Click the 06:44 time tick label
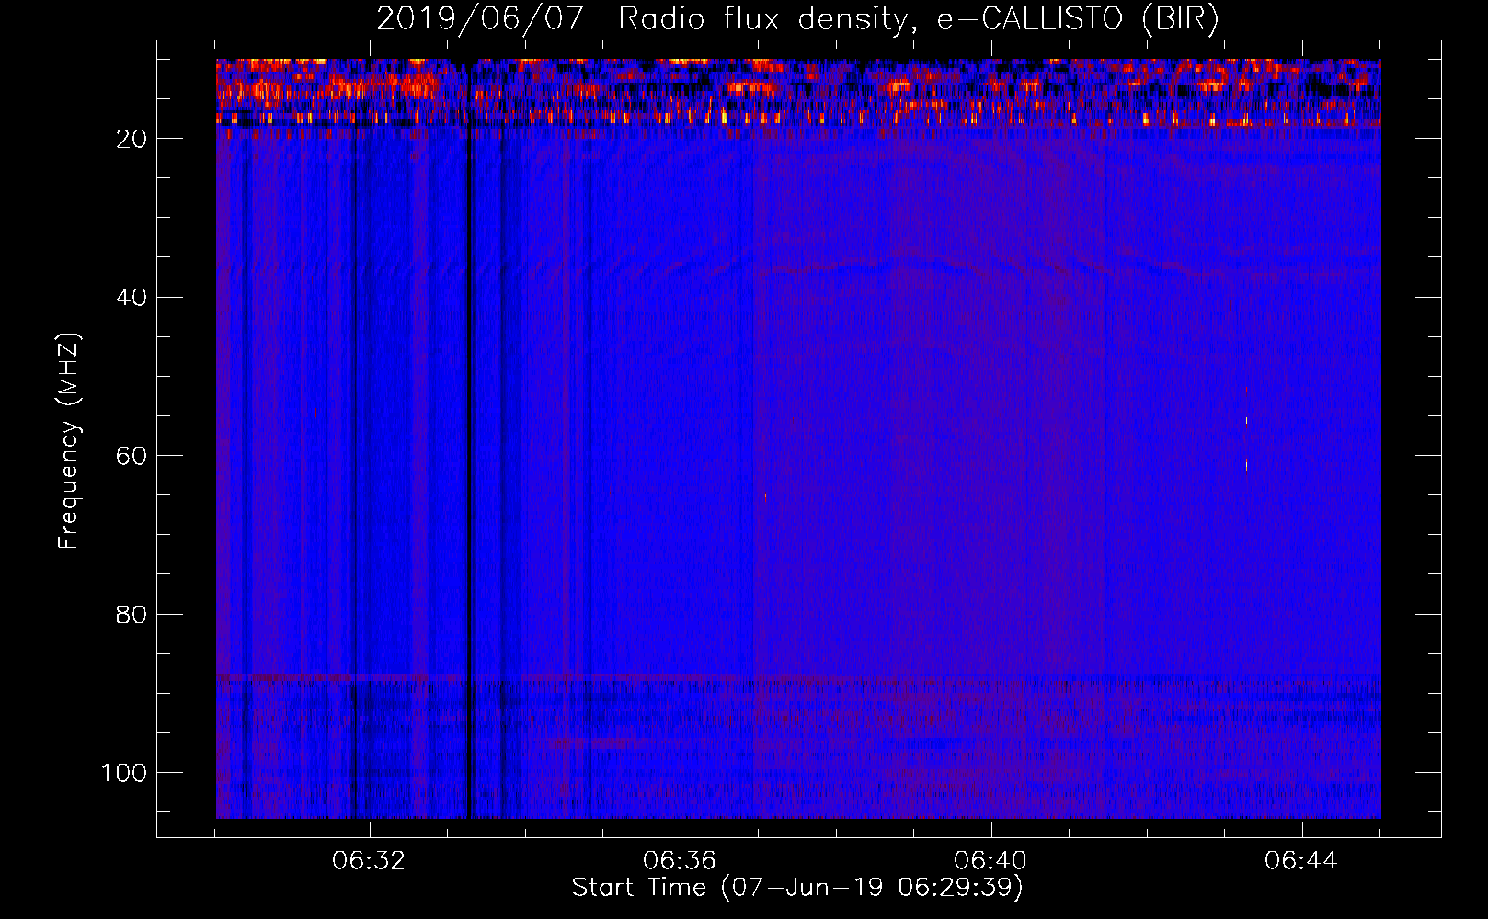 click(x=1301, y=861)
